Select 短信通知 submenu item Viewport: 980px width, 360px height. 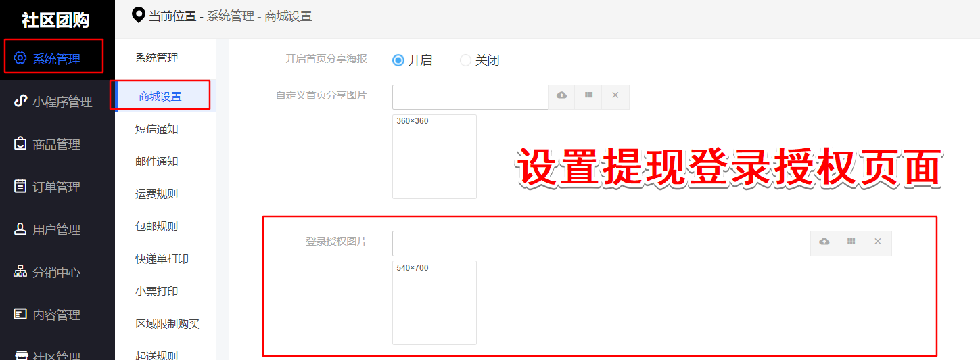pyautogui.click(x=157, y=129)
